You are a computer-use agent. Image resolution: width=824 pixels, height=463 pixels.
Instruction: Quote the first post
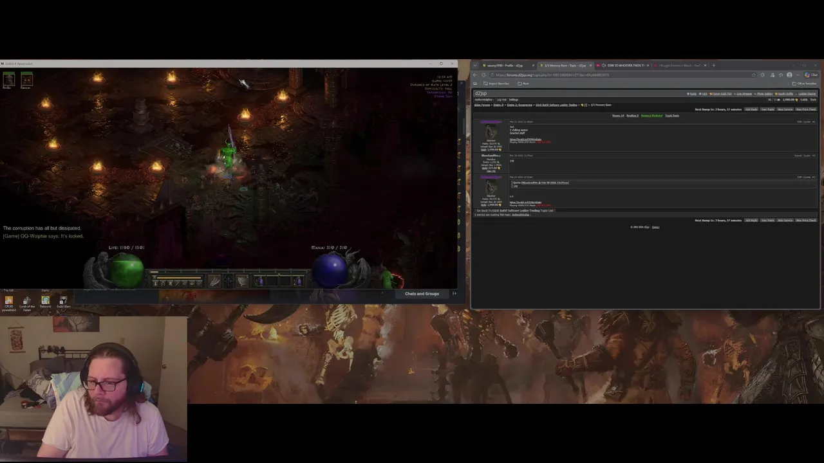click(x=807, y=122)
